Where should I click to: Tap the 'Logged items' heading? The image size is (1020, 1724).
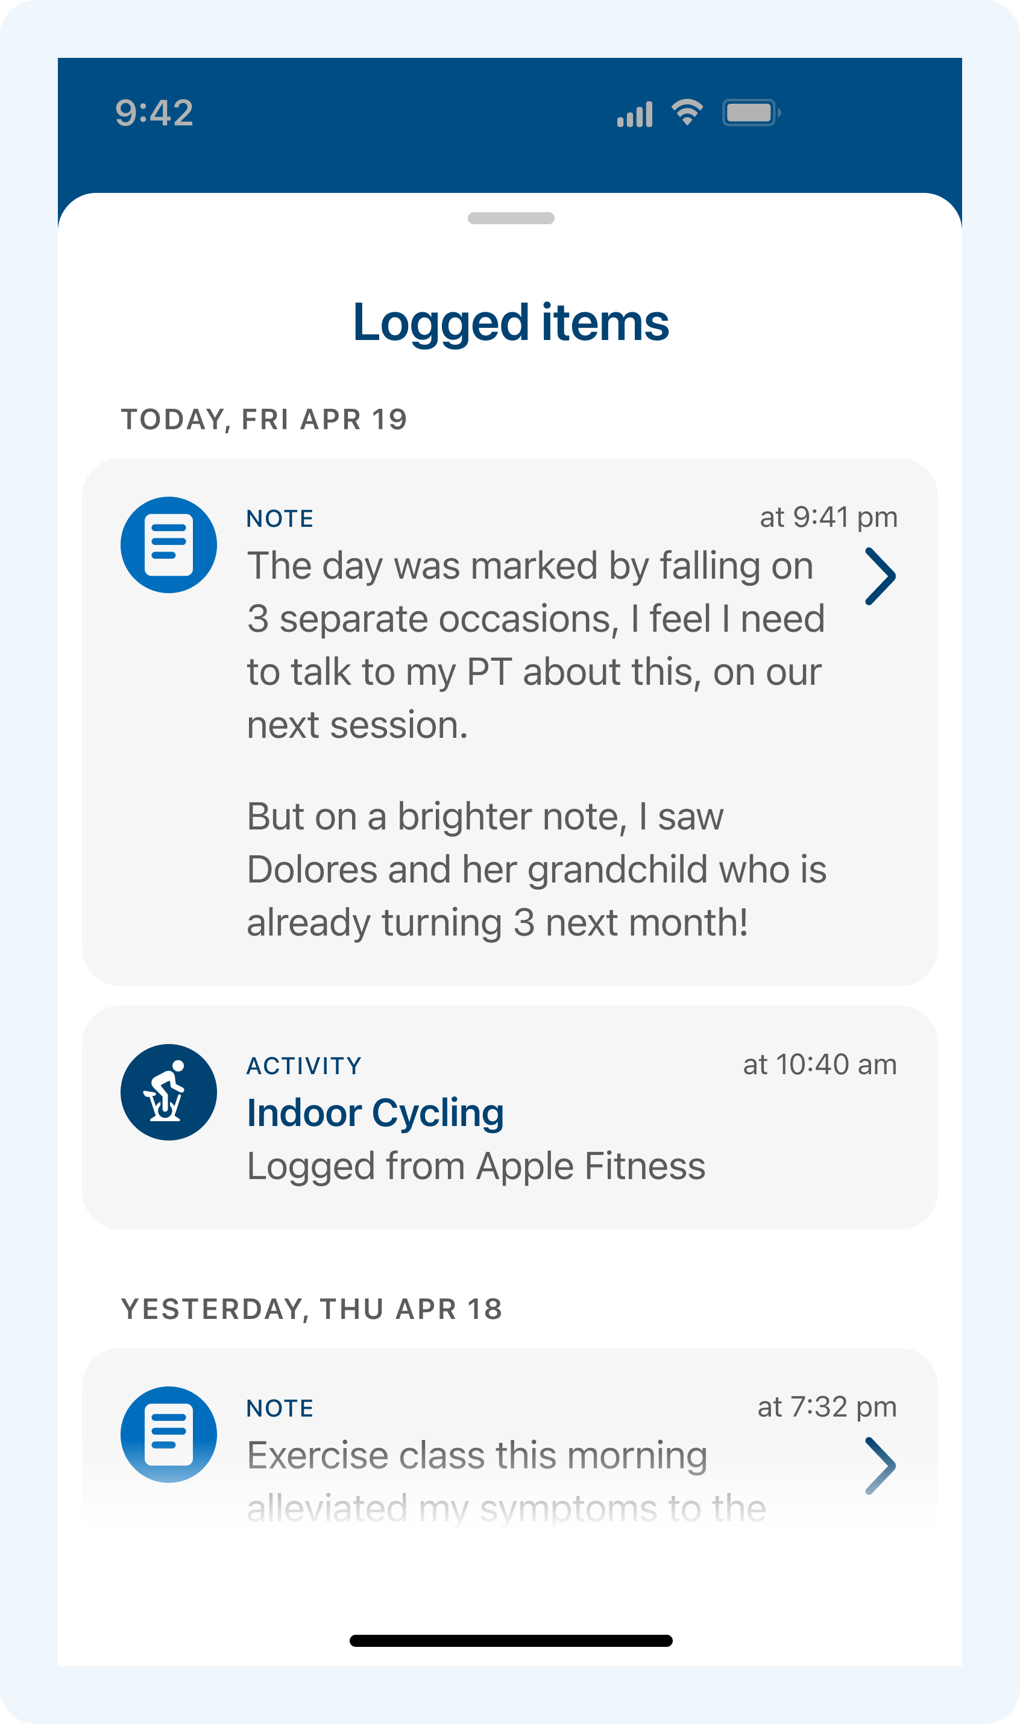(511, 322)
